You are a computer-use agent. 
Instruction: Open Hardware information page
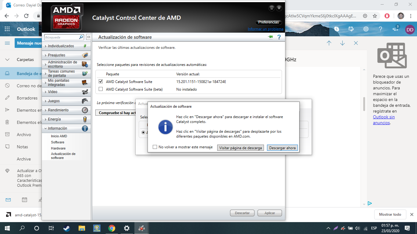coord(58,148)
